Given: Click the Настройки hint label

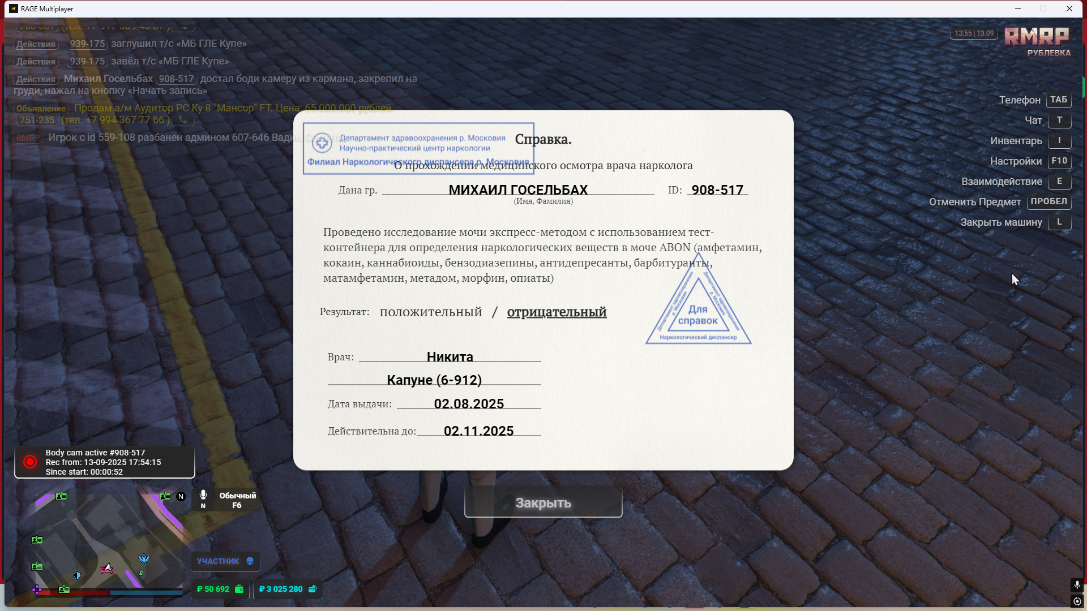Looking at the screenshot, I should pos(1016,161).
